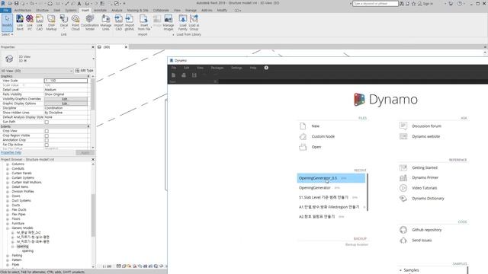Click the 3D view cube icon in Properties
Viewport: 488px width, 274px height.
9,59
